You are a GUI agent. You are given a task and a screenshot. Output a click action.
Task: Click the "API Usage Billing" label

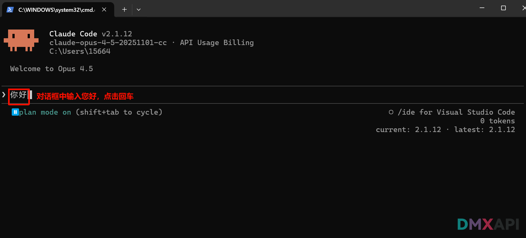pos(217,43)
